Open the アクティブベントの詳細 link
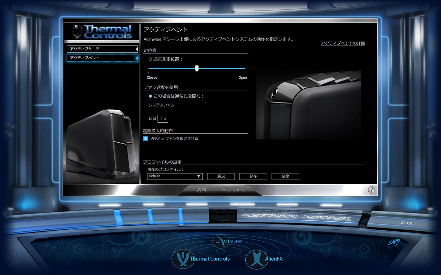This screenshot has height=275, width=441. pos(342,43)
